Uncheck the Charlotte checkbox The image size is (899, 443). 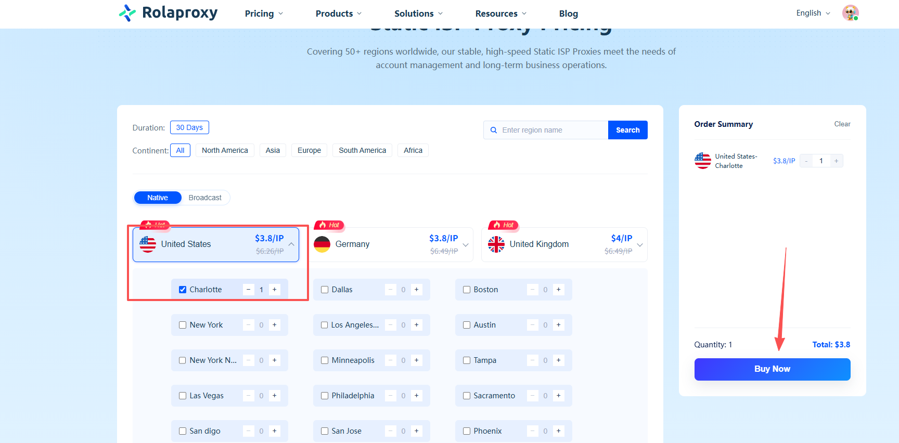click(183, 290)
